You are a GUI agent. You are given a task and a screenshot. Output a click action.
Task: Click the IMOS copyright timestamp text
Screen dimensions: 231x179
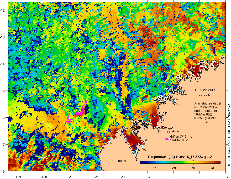[x=229, y=136]
